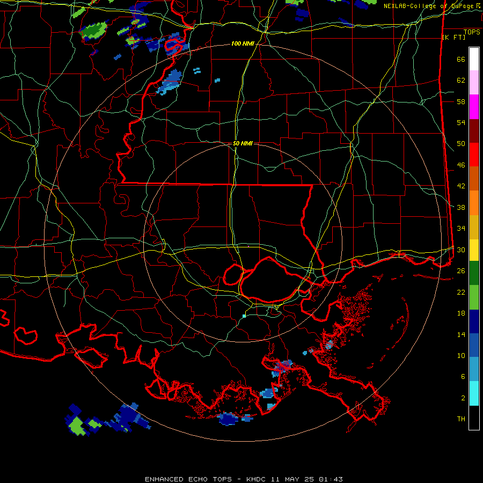Select the navy blue legend swatch
483x483 pixels.
474,321
